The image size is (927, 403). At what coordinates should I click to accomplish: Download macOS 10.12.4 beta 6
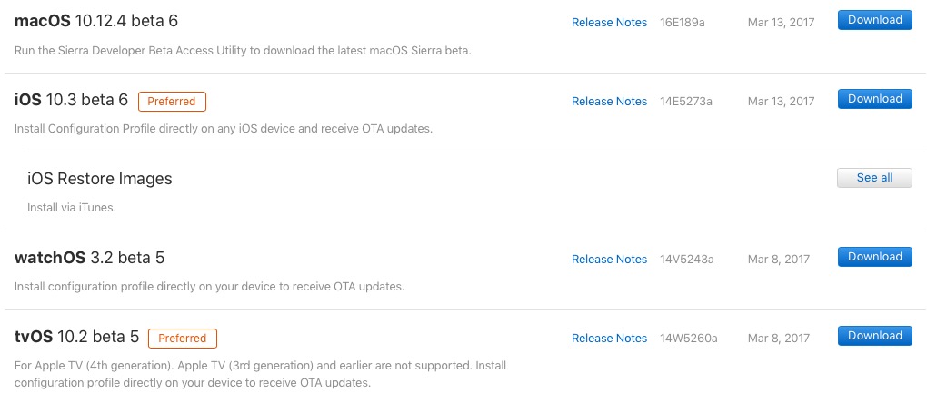(x=874, y=20)
